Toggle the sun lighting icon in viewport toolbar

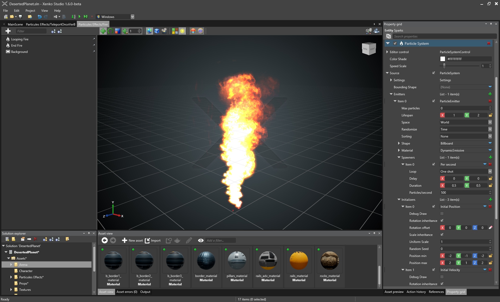pos(182,31)
